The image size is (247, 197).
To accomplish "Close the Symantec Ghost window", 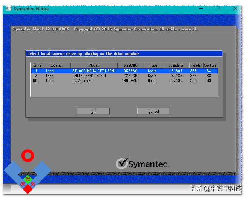I will coord(235,8).
